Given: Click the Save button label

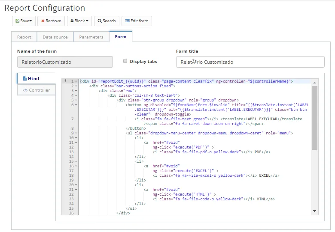Looking at the screenshot, I should tap(25, 21).
